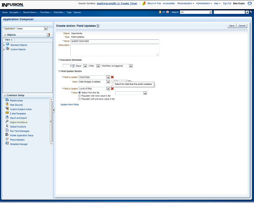Viewport: 254px width, 203px height.
Task: Open the Application Sales dropdown
Action: 46,29
